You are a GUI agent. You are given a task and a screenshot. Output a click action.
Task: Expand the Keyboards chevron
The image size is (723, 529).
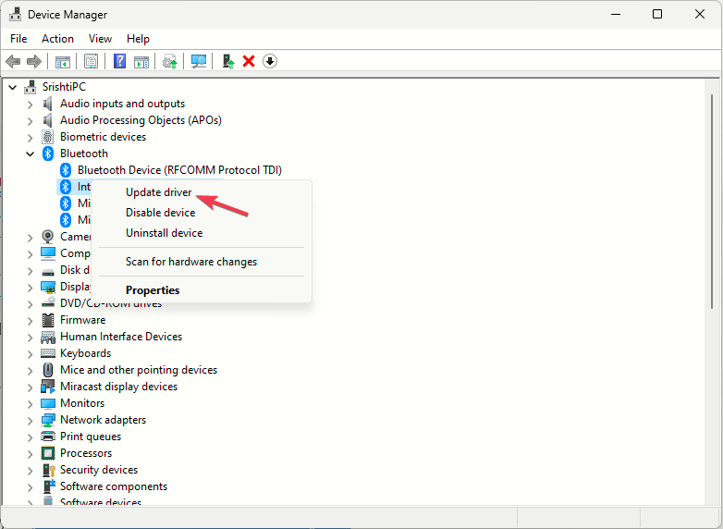tap(30, 354)
